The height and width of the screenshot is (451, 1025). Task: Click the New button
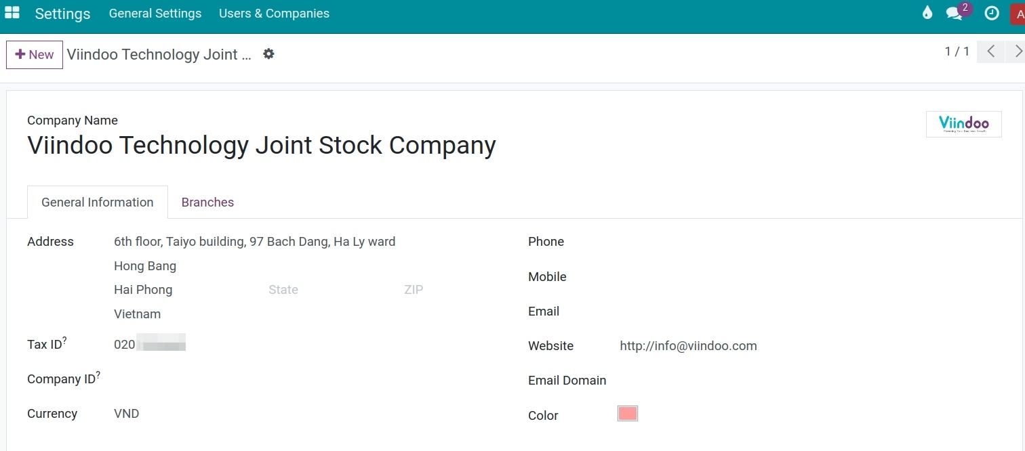coord(35,55)
